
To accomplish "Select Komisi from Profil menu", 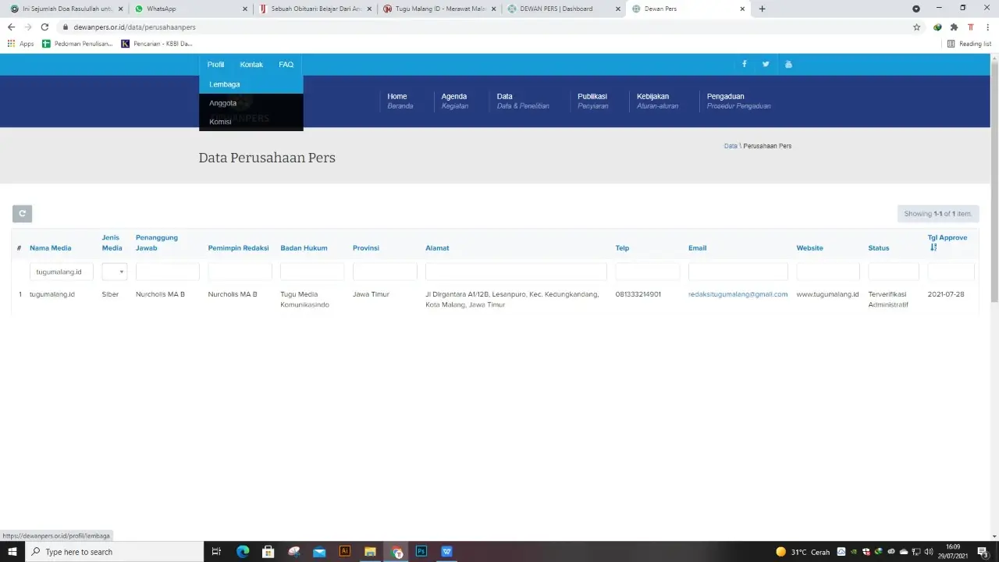I will coord(251,122).
